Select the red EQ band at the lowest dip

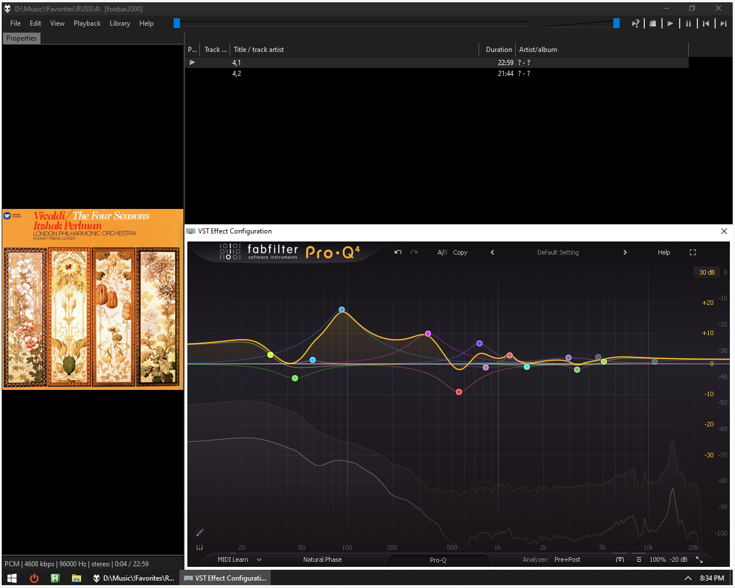459,392
